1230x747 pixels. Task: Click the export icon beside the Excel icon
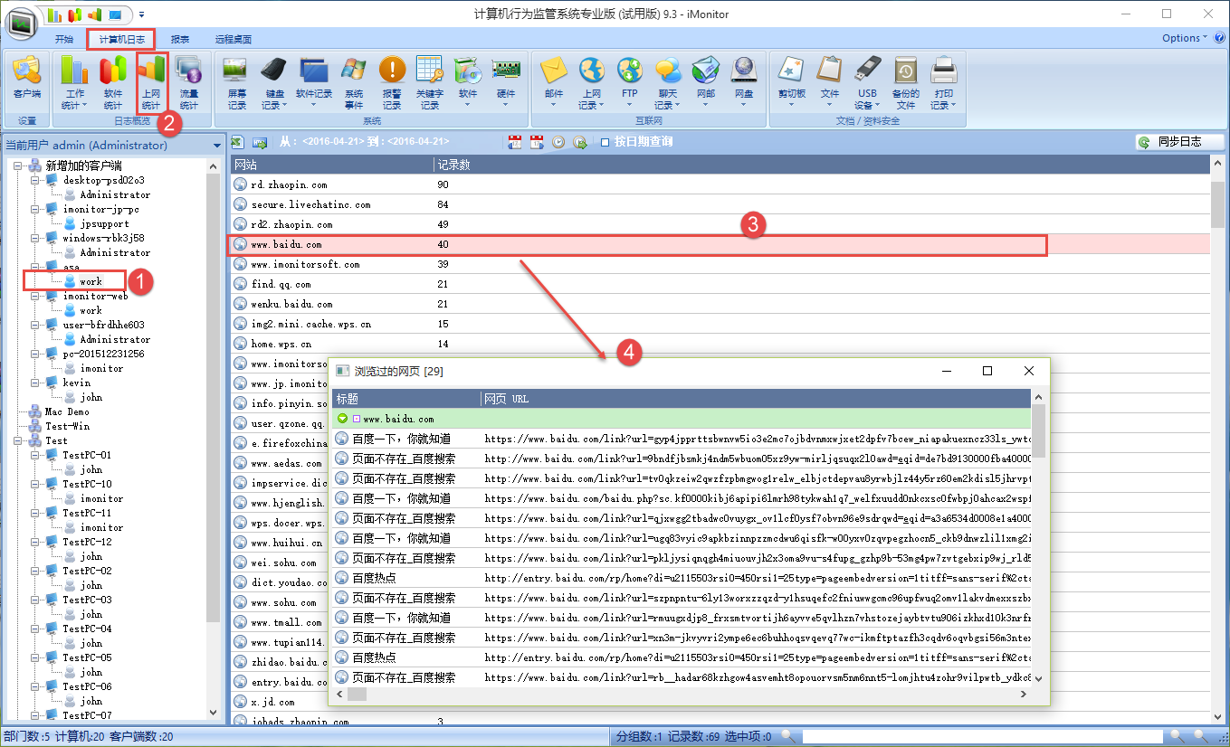click(x=259, y=142)
